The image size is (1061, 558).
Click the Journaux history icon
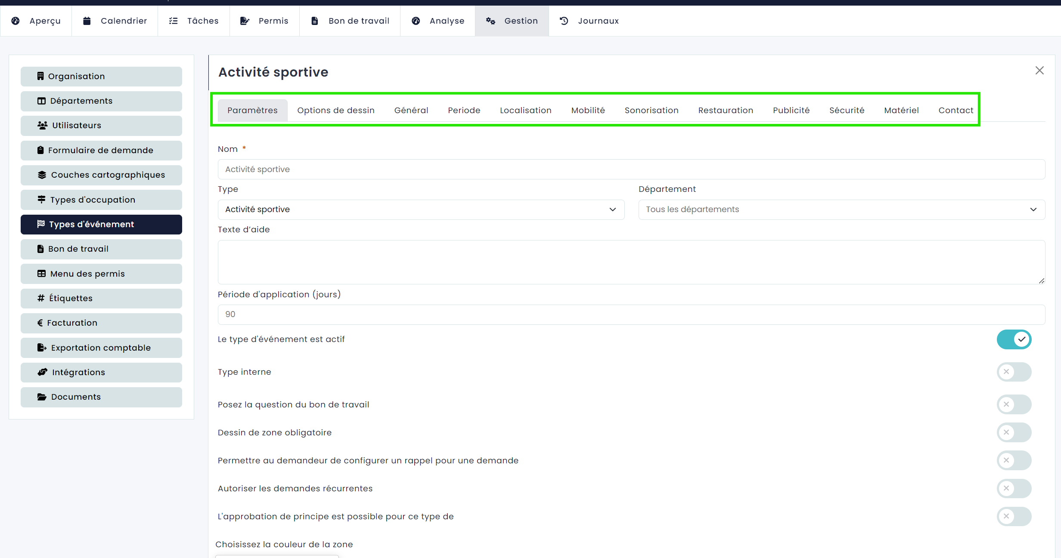coord(564,21)
